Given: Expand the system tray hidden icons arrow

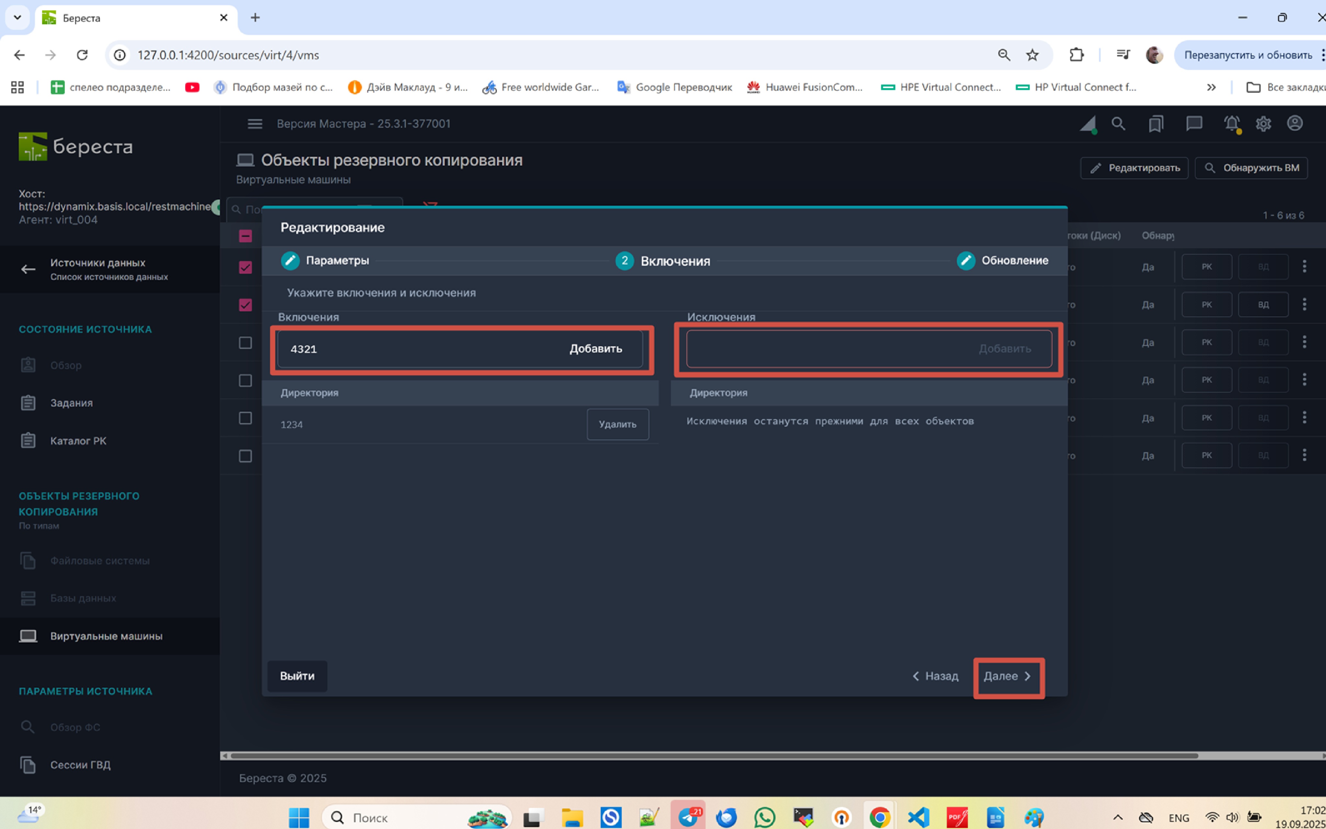Looking at the screenshot, I should click(x=1118, y=817).
